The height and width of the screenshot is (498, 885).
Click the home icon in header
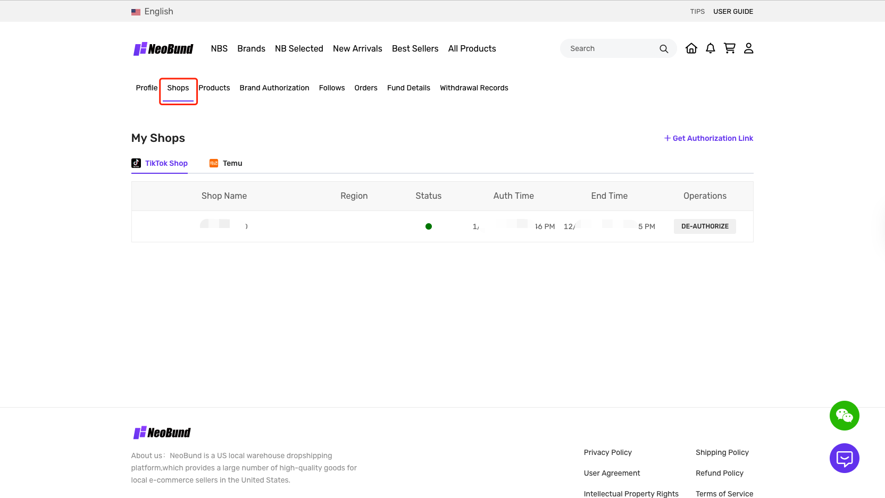click(691, 48)
